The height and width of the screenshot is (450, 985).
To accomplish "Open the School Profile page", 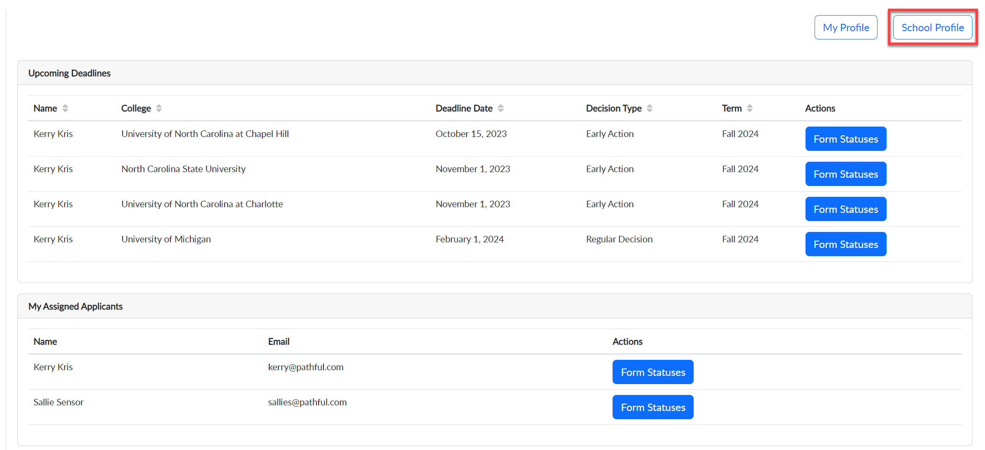I will (x=932, y=27).
